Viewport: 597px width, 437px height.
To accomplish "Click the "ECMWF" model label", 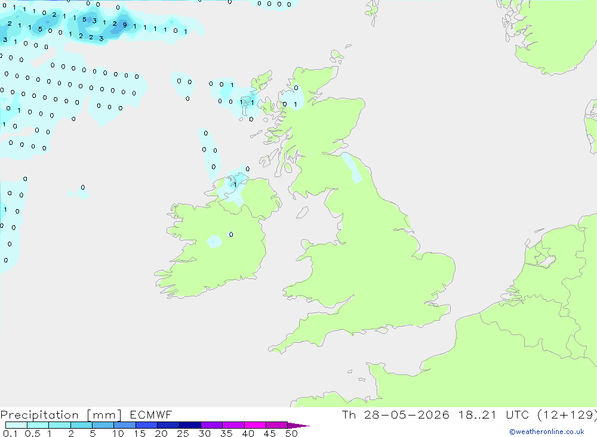I will tap(151, 414).
